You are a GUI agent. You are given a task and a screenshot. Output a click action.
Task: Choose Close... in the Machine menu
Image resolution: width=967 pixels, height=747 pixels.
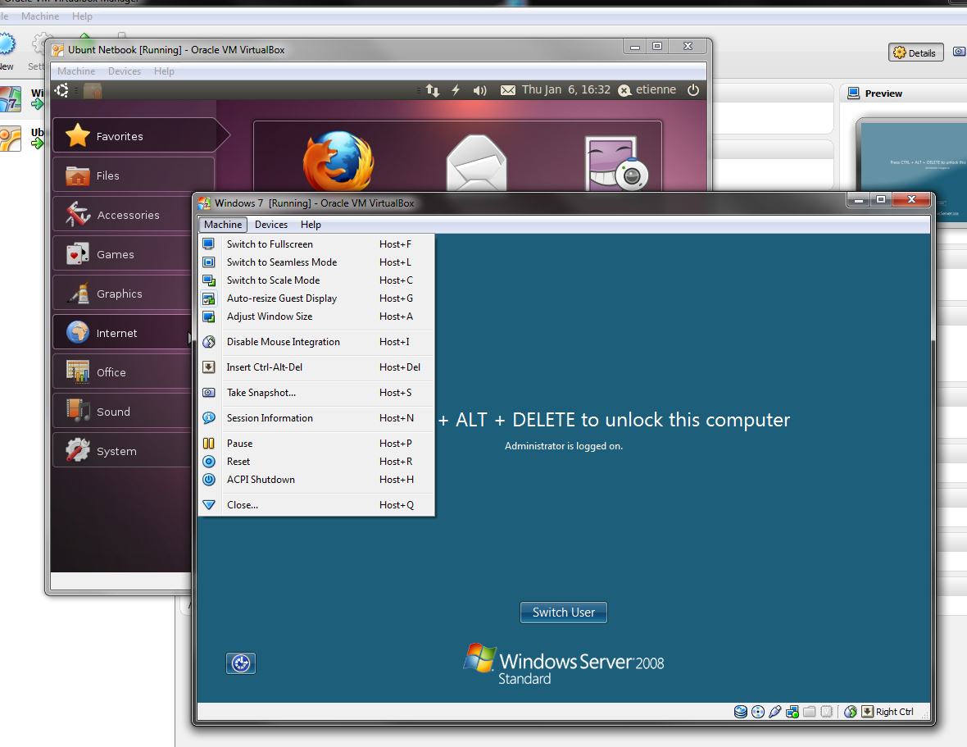pos(316,505)
